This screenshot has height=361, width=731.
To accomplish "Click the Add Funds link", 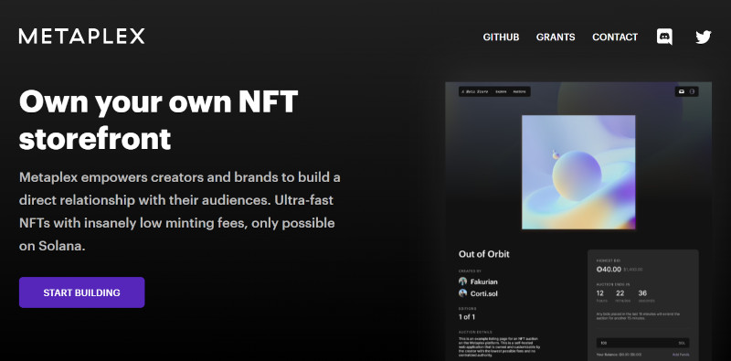I will (x=681, y=355).
